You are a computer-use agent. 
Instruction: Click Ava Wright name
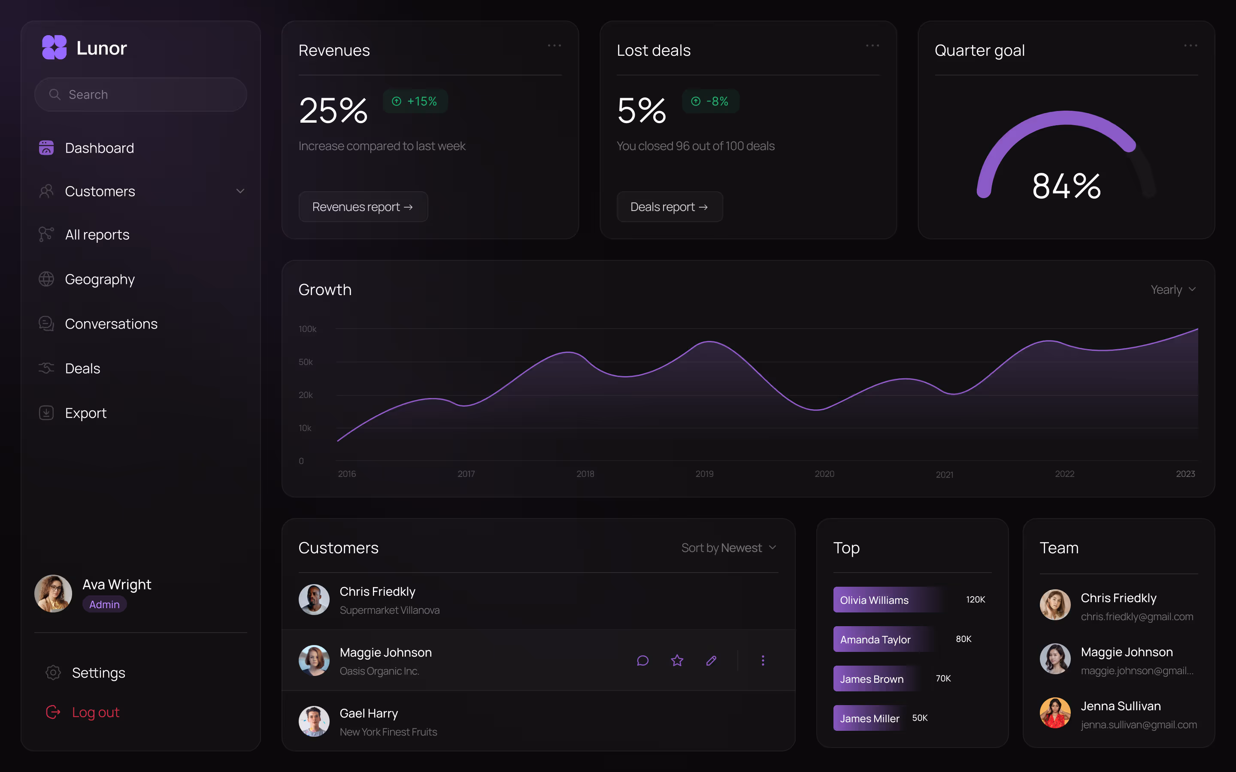(x=117, y=585)
